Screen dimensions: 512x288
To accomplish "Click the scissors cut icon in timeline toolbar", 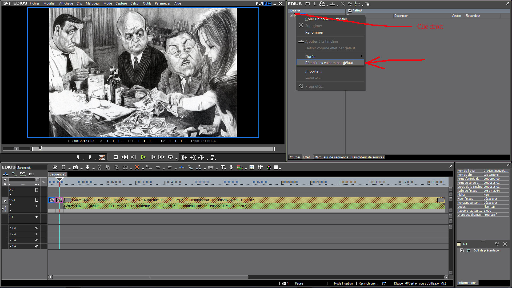I will click(x=99, y=167).
